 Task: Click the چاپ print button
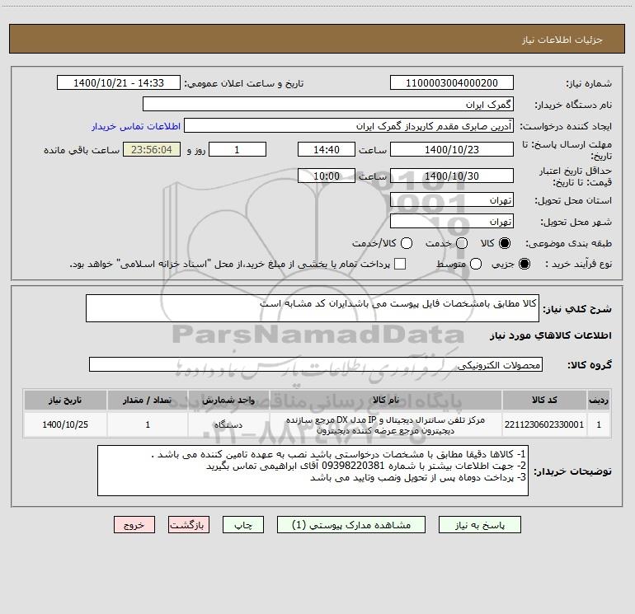(243, 525)
